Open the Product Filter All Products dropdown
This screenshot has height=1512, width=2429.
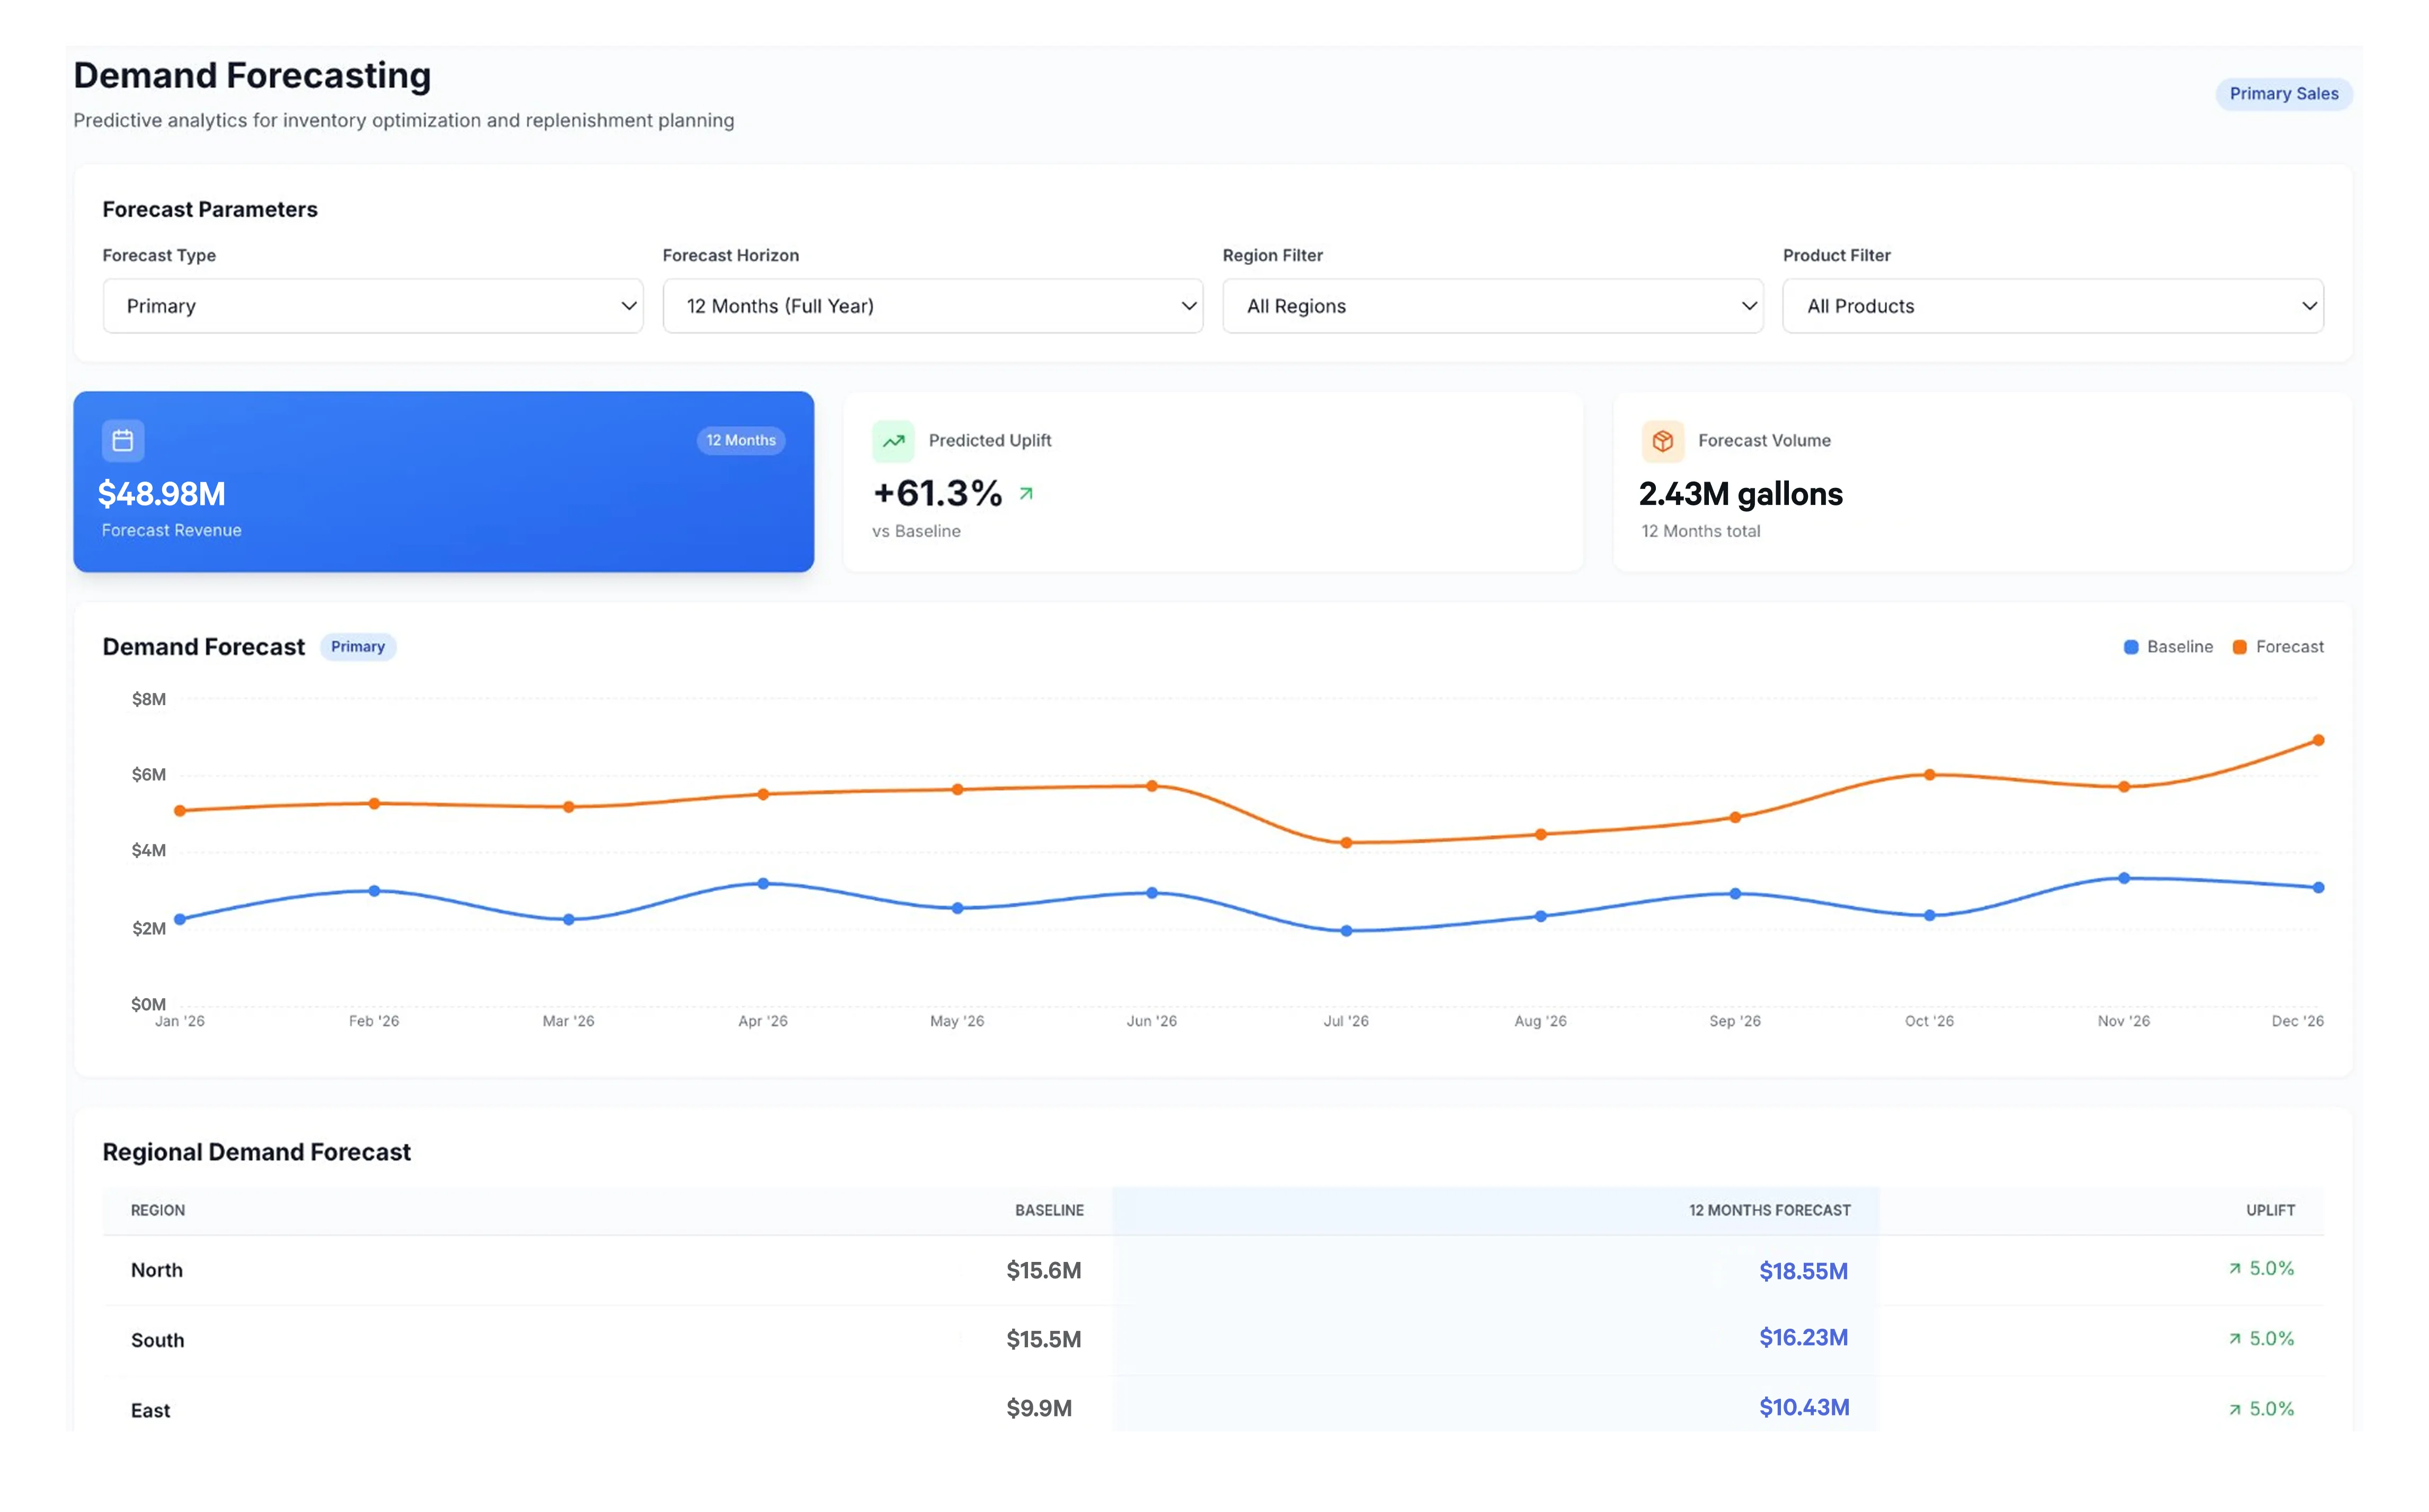[2052, 306]
